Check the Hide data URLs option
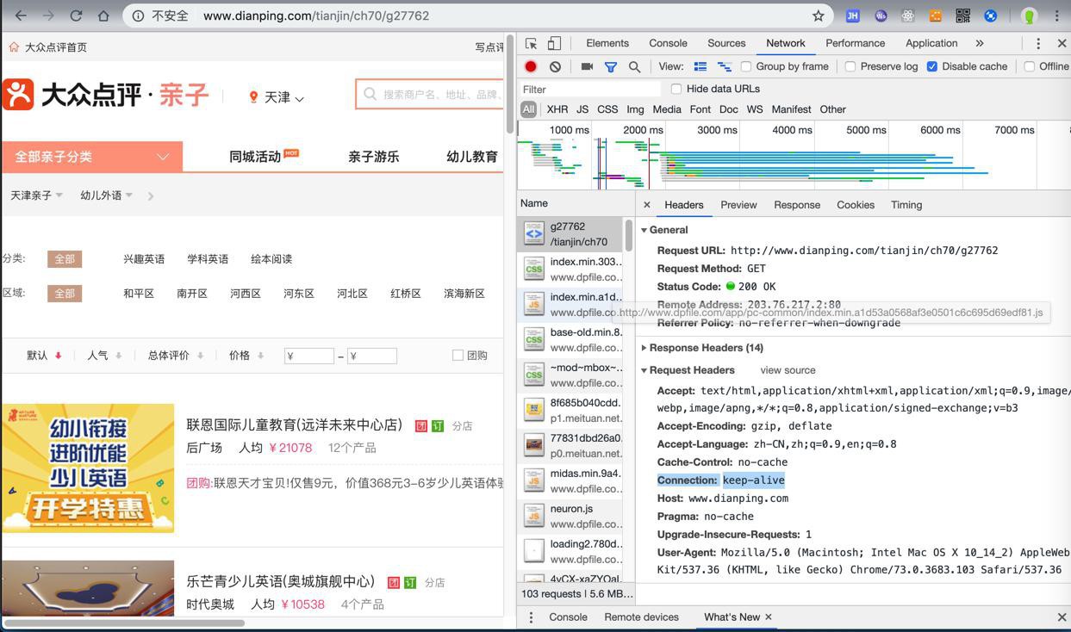 click(676, 89)
